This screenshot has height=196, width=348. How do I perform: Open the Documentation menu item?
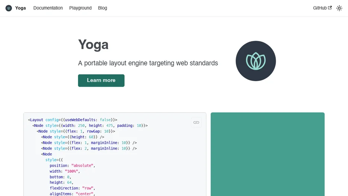point(48,8)
